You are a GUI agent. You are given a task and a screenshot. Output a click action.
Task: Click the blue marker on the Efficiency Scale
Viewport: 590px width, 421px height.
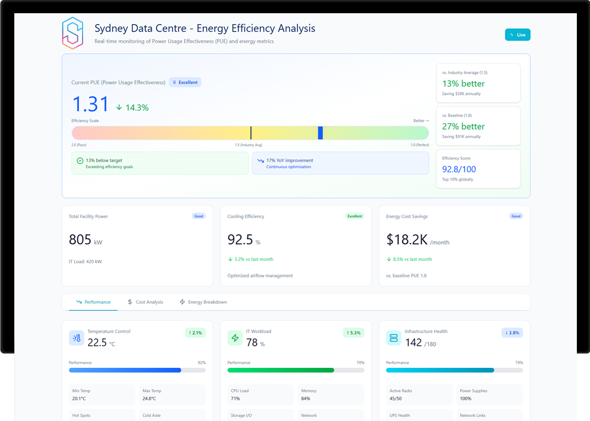pyautogui.click(x=320, y=133)
